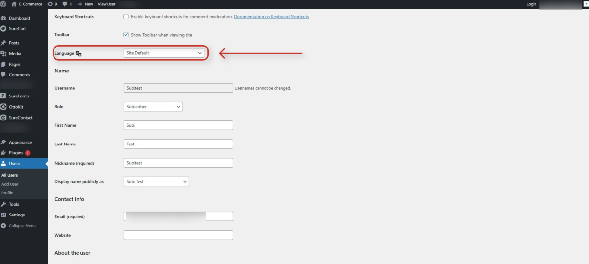
Task: Click the empty Website input field
Action: point(178,235)
